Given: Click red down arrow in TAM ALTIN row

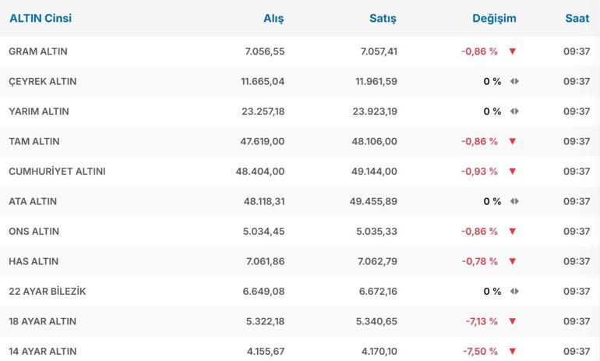Looking at the screenshot, I should click(512, 141).
